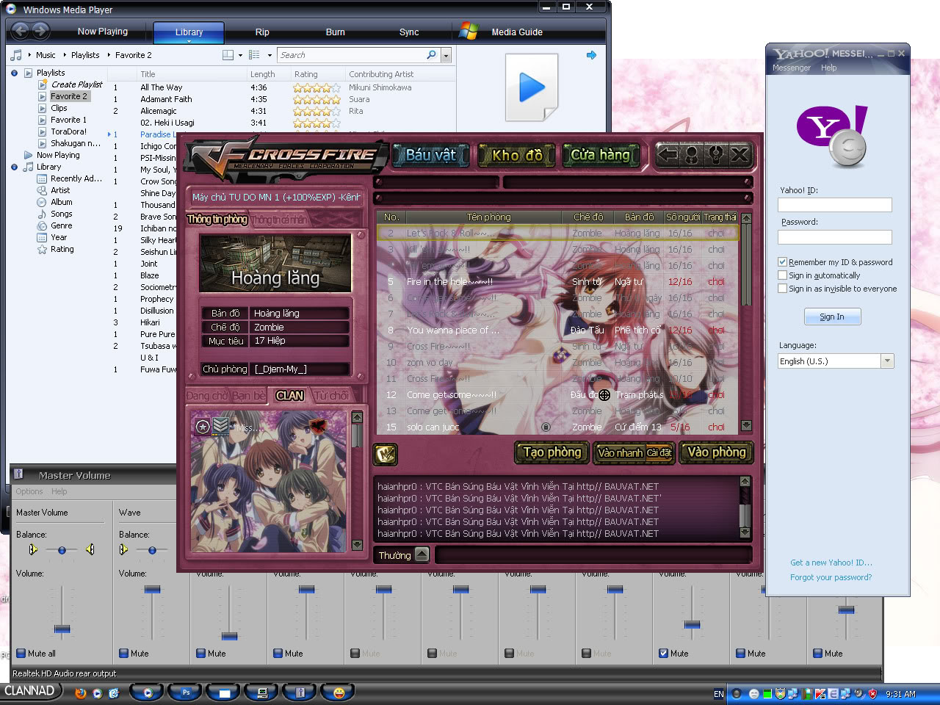Click the back arrow icon in CrossFire
Viewport: 940px width, 705px height.
pyautogui.click(x=668, y=154)
